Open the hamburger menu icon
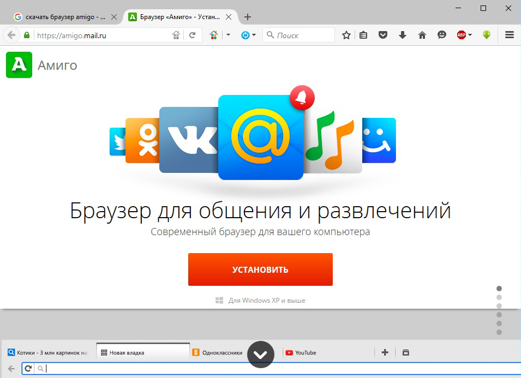This screenshot has height=378, width=521. [x=510, y=35]
